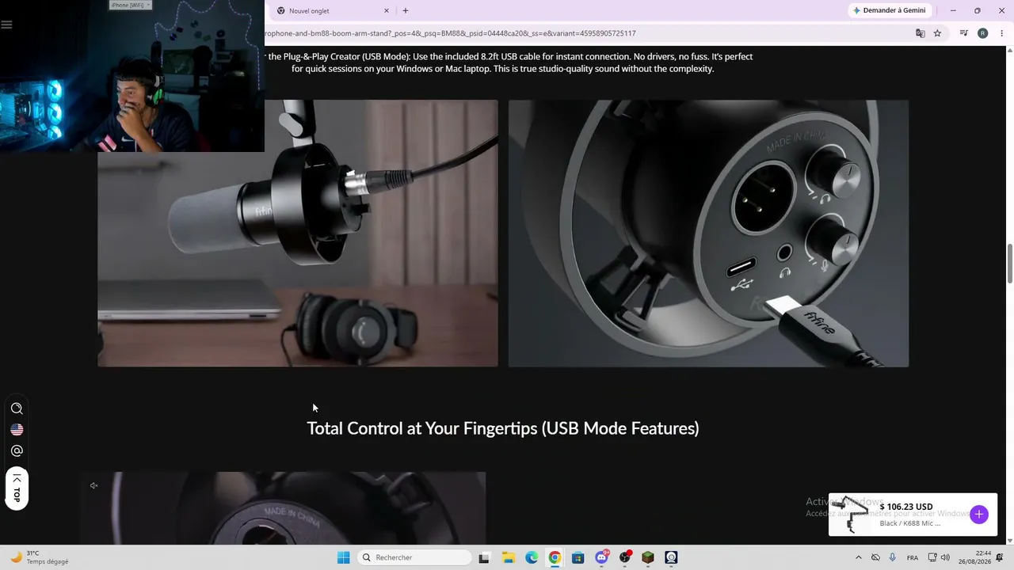Open Microsoft Store from the taskbar
Image resolution: width=1014 pixels, height=570 pixels.
[578, 557]
